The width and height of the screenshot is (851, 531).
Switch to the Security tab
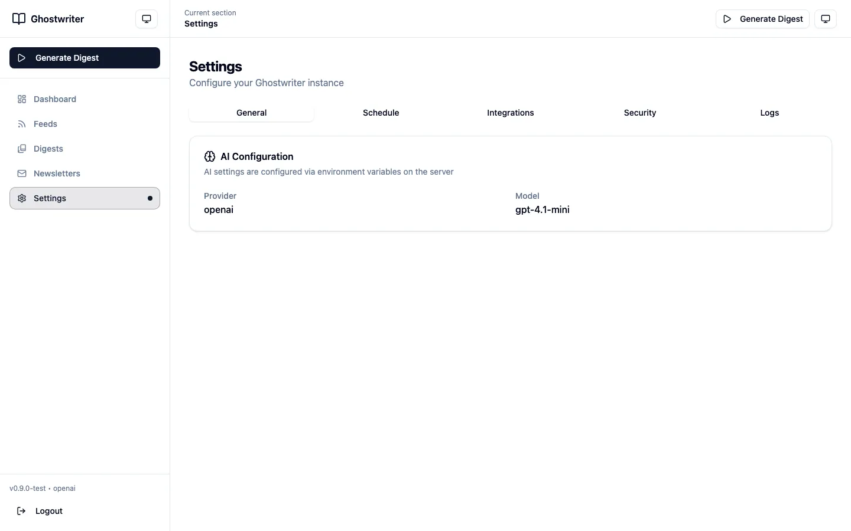(640, 113)
